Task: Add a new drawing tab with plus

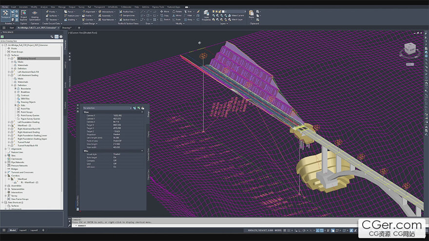Action: [79, 28]
